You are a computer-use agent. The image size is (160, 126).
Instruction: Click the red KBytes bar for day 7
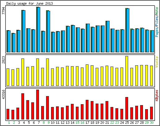tap(37, 105)
